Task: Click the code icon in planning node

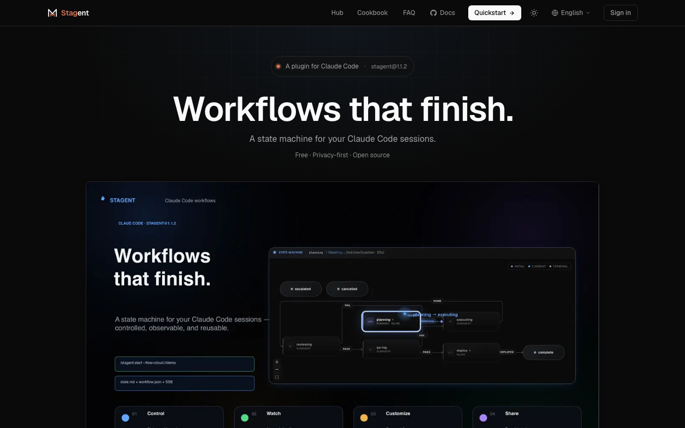Action: [370, 322]
